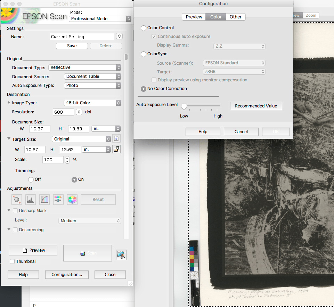Screen dimensions: 334x307
Task: Click Help button at bottom of EPSON Scan
Action: (x=23, y=275)
